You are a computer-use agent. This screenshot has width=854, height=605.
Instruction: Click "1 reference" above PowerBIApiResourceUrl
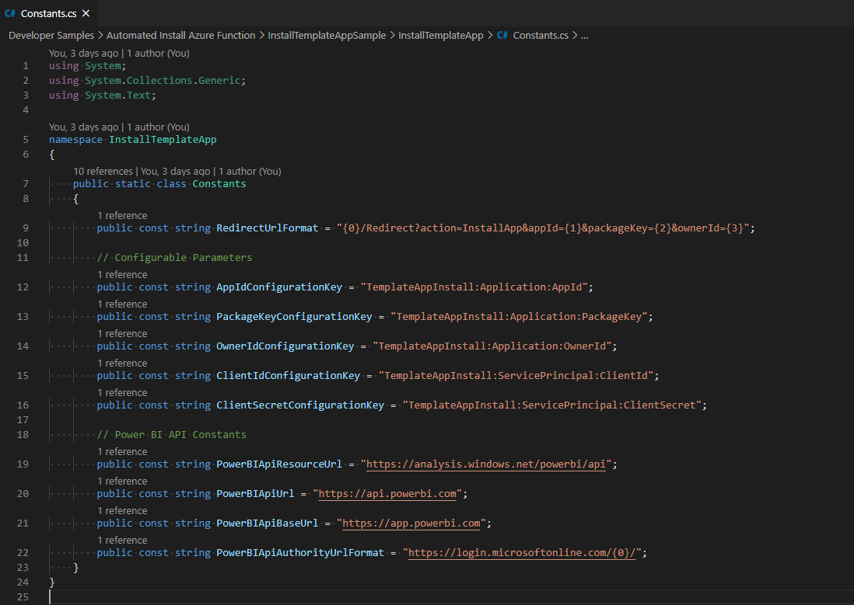tap(122, 451)
